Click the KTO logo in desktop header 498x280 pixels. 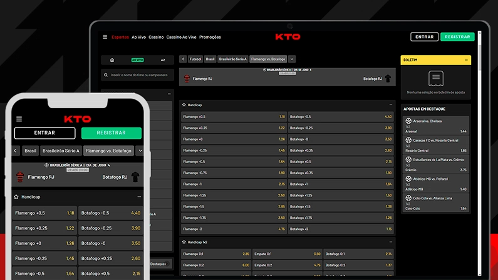point(288,37)
